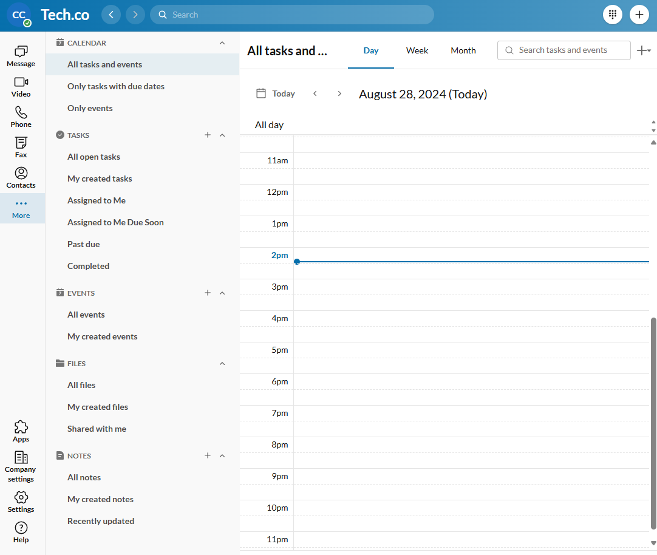Add a new event with the plus icon
Viewport: 657px width, 555px height.
click(208, 293)
